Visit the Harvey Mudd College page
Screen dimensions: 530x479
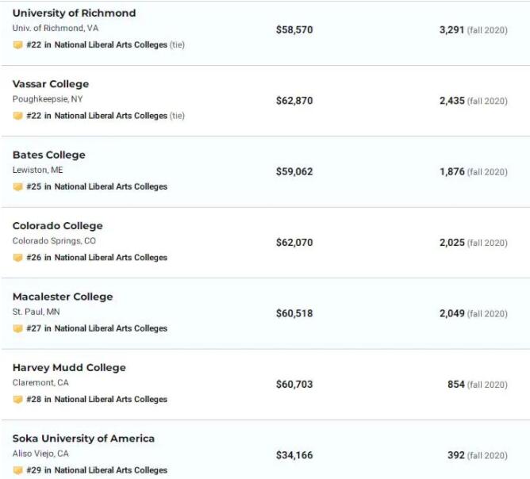click(x=69, y=367)
